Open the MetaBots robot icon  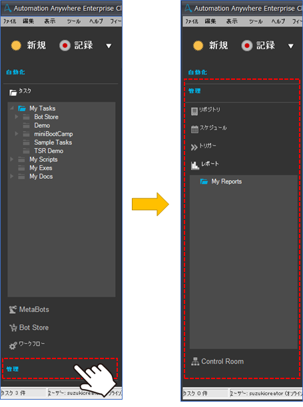point(13,310)
